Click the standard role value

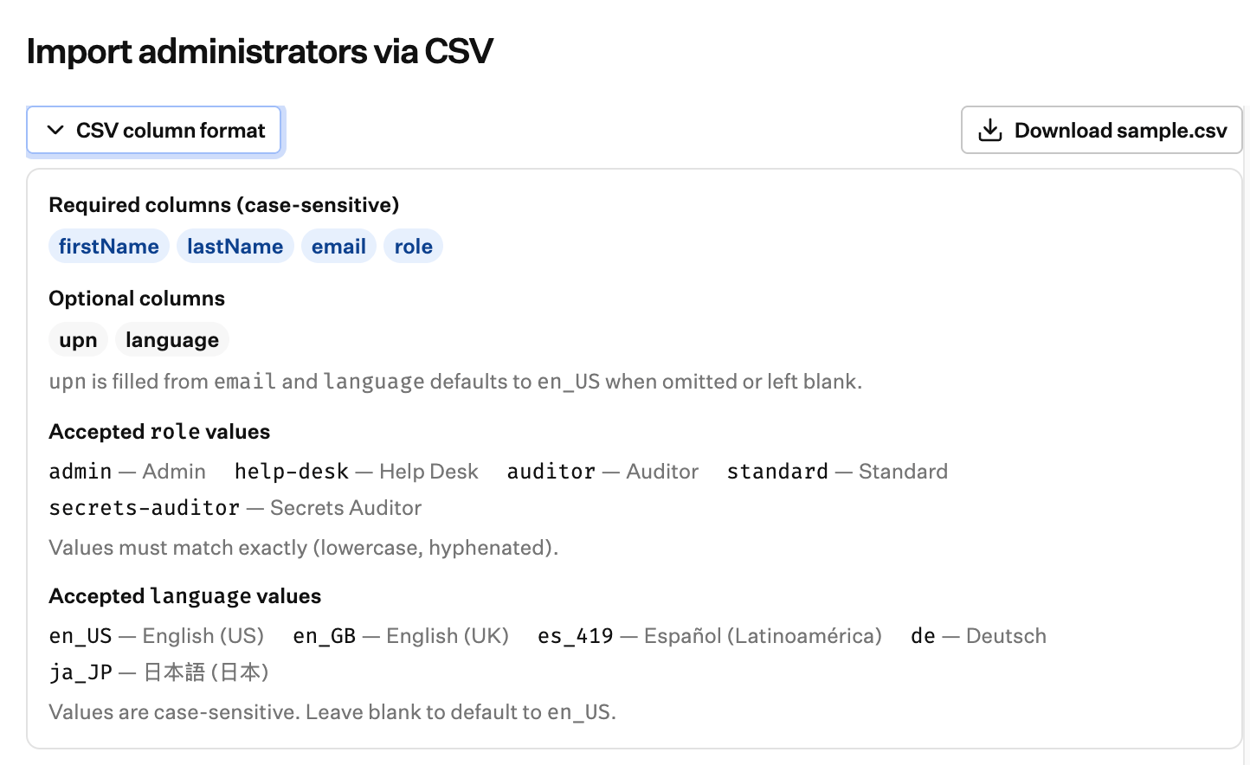(777, 472)
